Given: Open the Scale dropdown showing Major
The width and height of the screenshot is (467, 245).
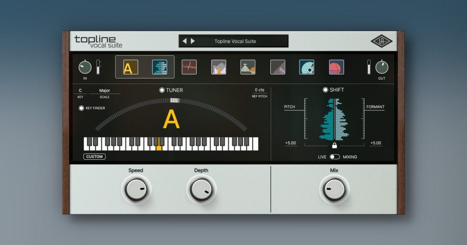Looking at the screenshot, I should pyautogui.click(x=104, y=91).
